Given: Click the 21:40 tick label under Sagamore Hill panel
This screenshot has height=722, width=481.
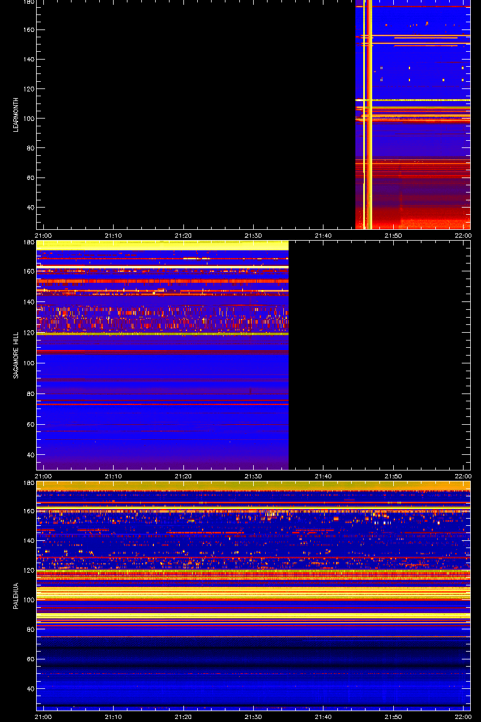Looking at the screenshot, I should [x=323, y=477].
